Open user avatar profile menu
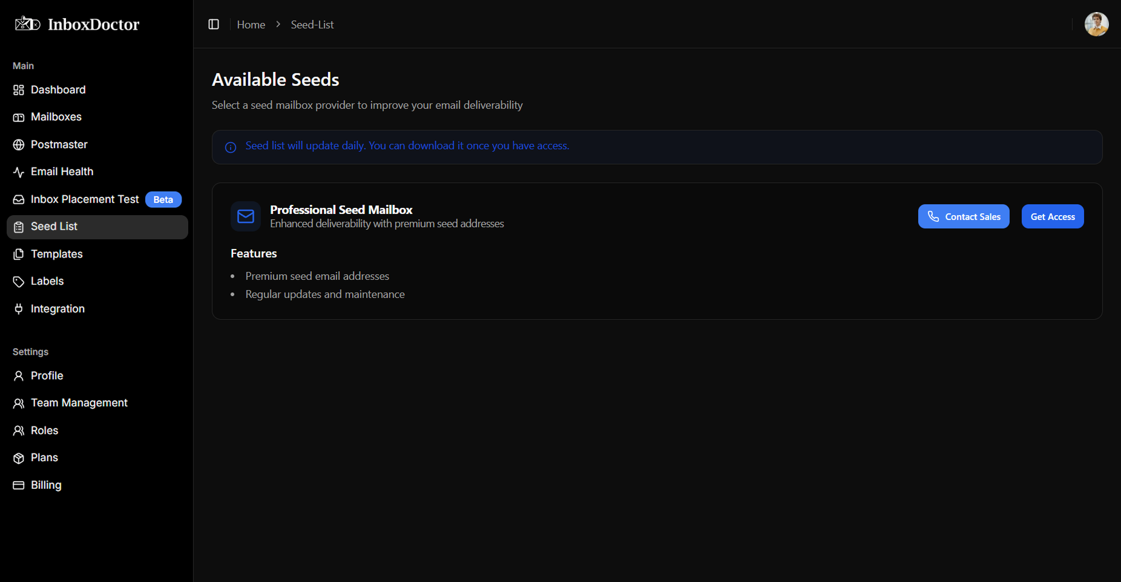Image resolution: width=1121 pixels, height=582 pixels. (x=1096, y=24)
